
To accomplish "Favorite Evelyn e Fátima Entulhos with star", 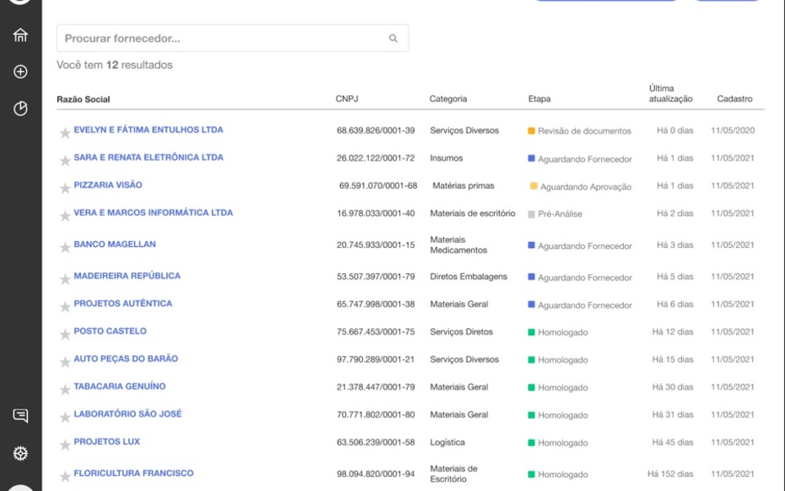I will click(x=65, y=133).
